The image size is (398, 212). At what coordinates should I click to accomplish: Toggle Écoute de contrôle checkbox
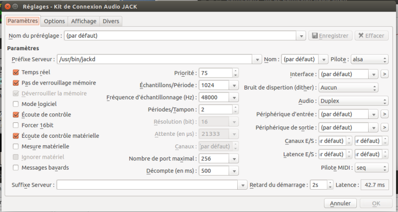(x=16, y=114)
